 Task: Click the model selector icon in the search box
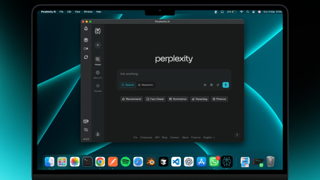[205, 85]
